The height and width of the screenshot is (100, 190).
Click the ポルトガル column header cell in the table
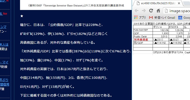176,27
